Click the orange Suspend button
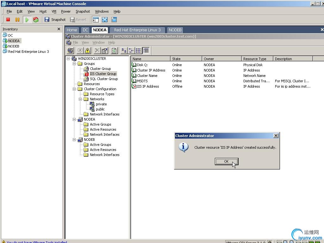 pos(17,20)
